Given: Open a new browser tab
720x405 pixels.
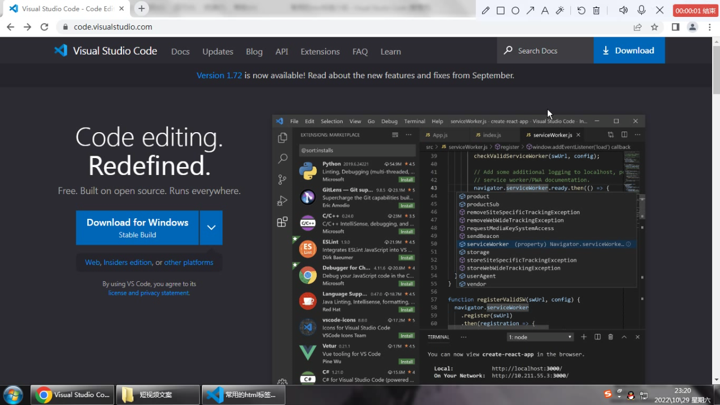Looking at the screenshot, I should tap(142, 8).
